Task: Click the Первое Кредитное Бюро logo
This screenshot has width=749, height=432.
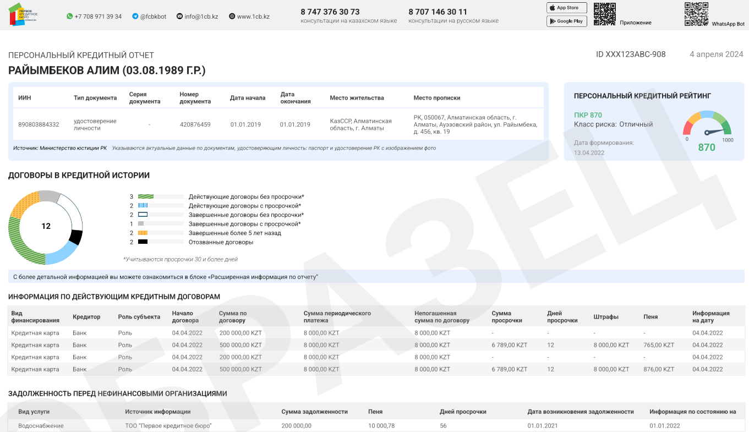Action: pyautogui.click(x=23, y=15)
